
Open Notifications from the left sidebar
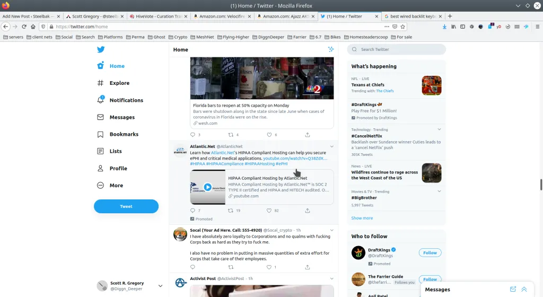tap(120, 100)
